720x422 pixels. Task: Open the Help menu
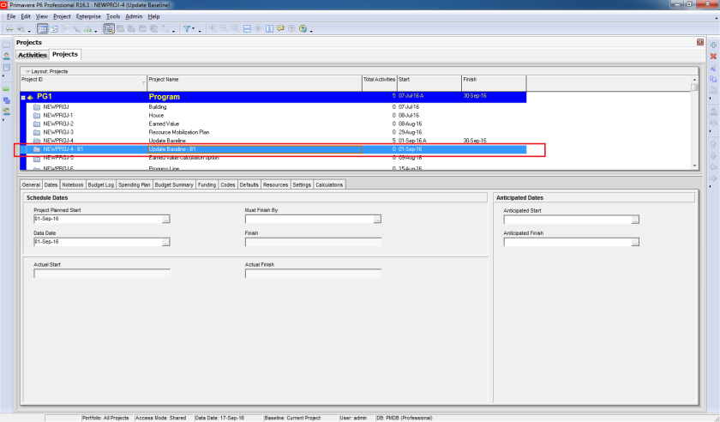153,16
